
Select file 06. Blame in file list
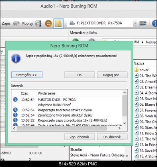pos(146,105)
